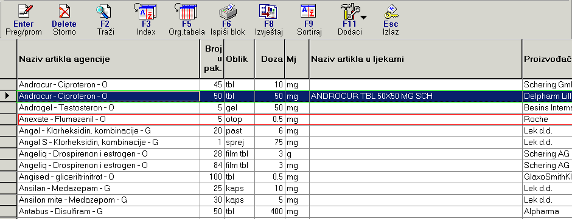Click the row selector beside Androgel - Testosteron
The width and height of the screenshot is (572, 219).
coord(9,108)
